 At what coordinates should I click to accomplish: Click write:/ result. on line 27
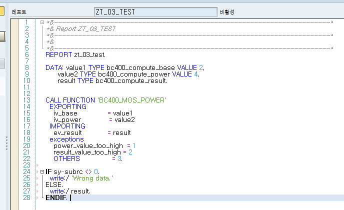tap(70, 191)
